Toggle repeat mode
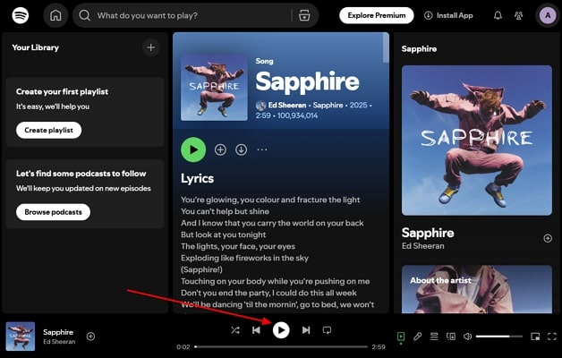Image resolution: width=562 pixels, height=358 pixels. pyautogui.click(x=327, y=330)
